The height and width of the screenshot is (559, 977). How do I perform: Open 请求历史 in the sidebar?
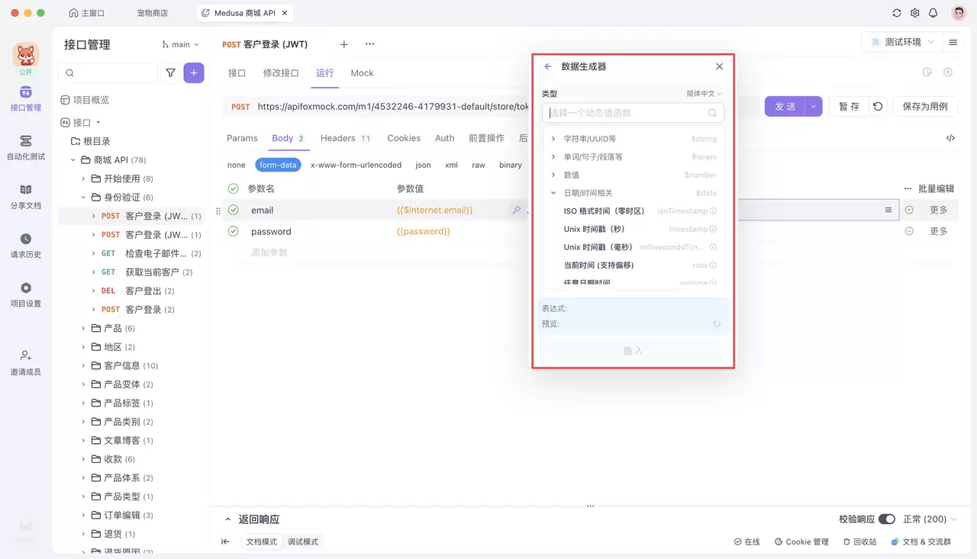coord(26,246)
